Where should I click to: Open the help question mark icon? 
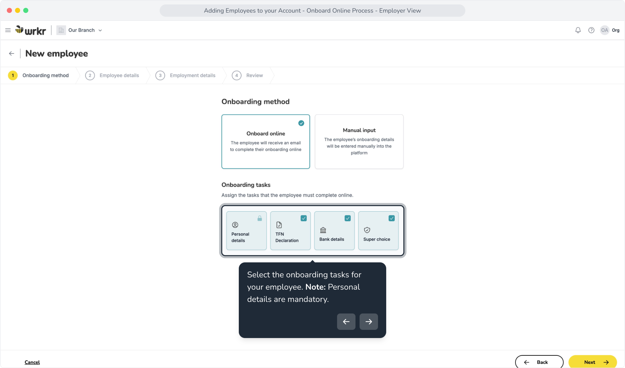591,30
